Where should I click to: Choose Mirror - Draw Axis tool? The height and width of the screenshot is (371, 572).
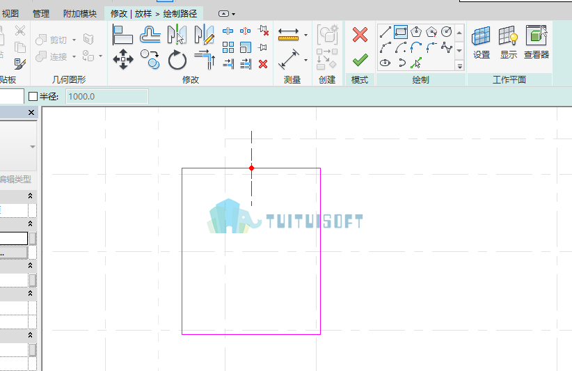[x=205, y=35]
